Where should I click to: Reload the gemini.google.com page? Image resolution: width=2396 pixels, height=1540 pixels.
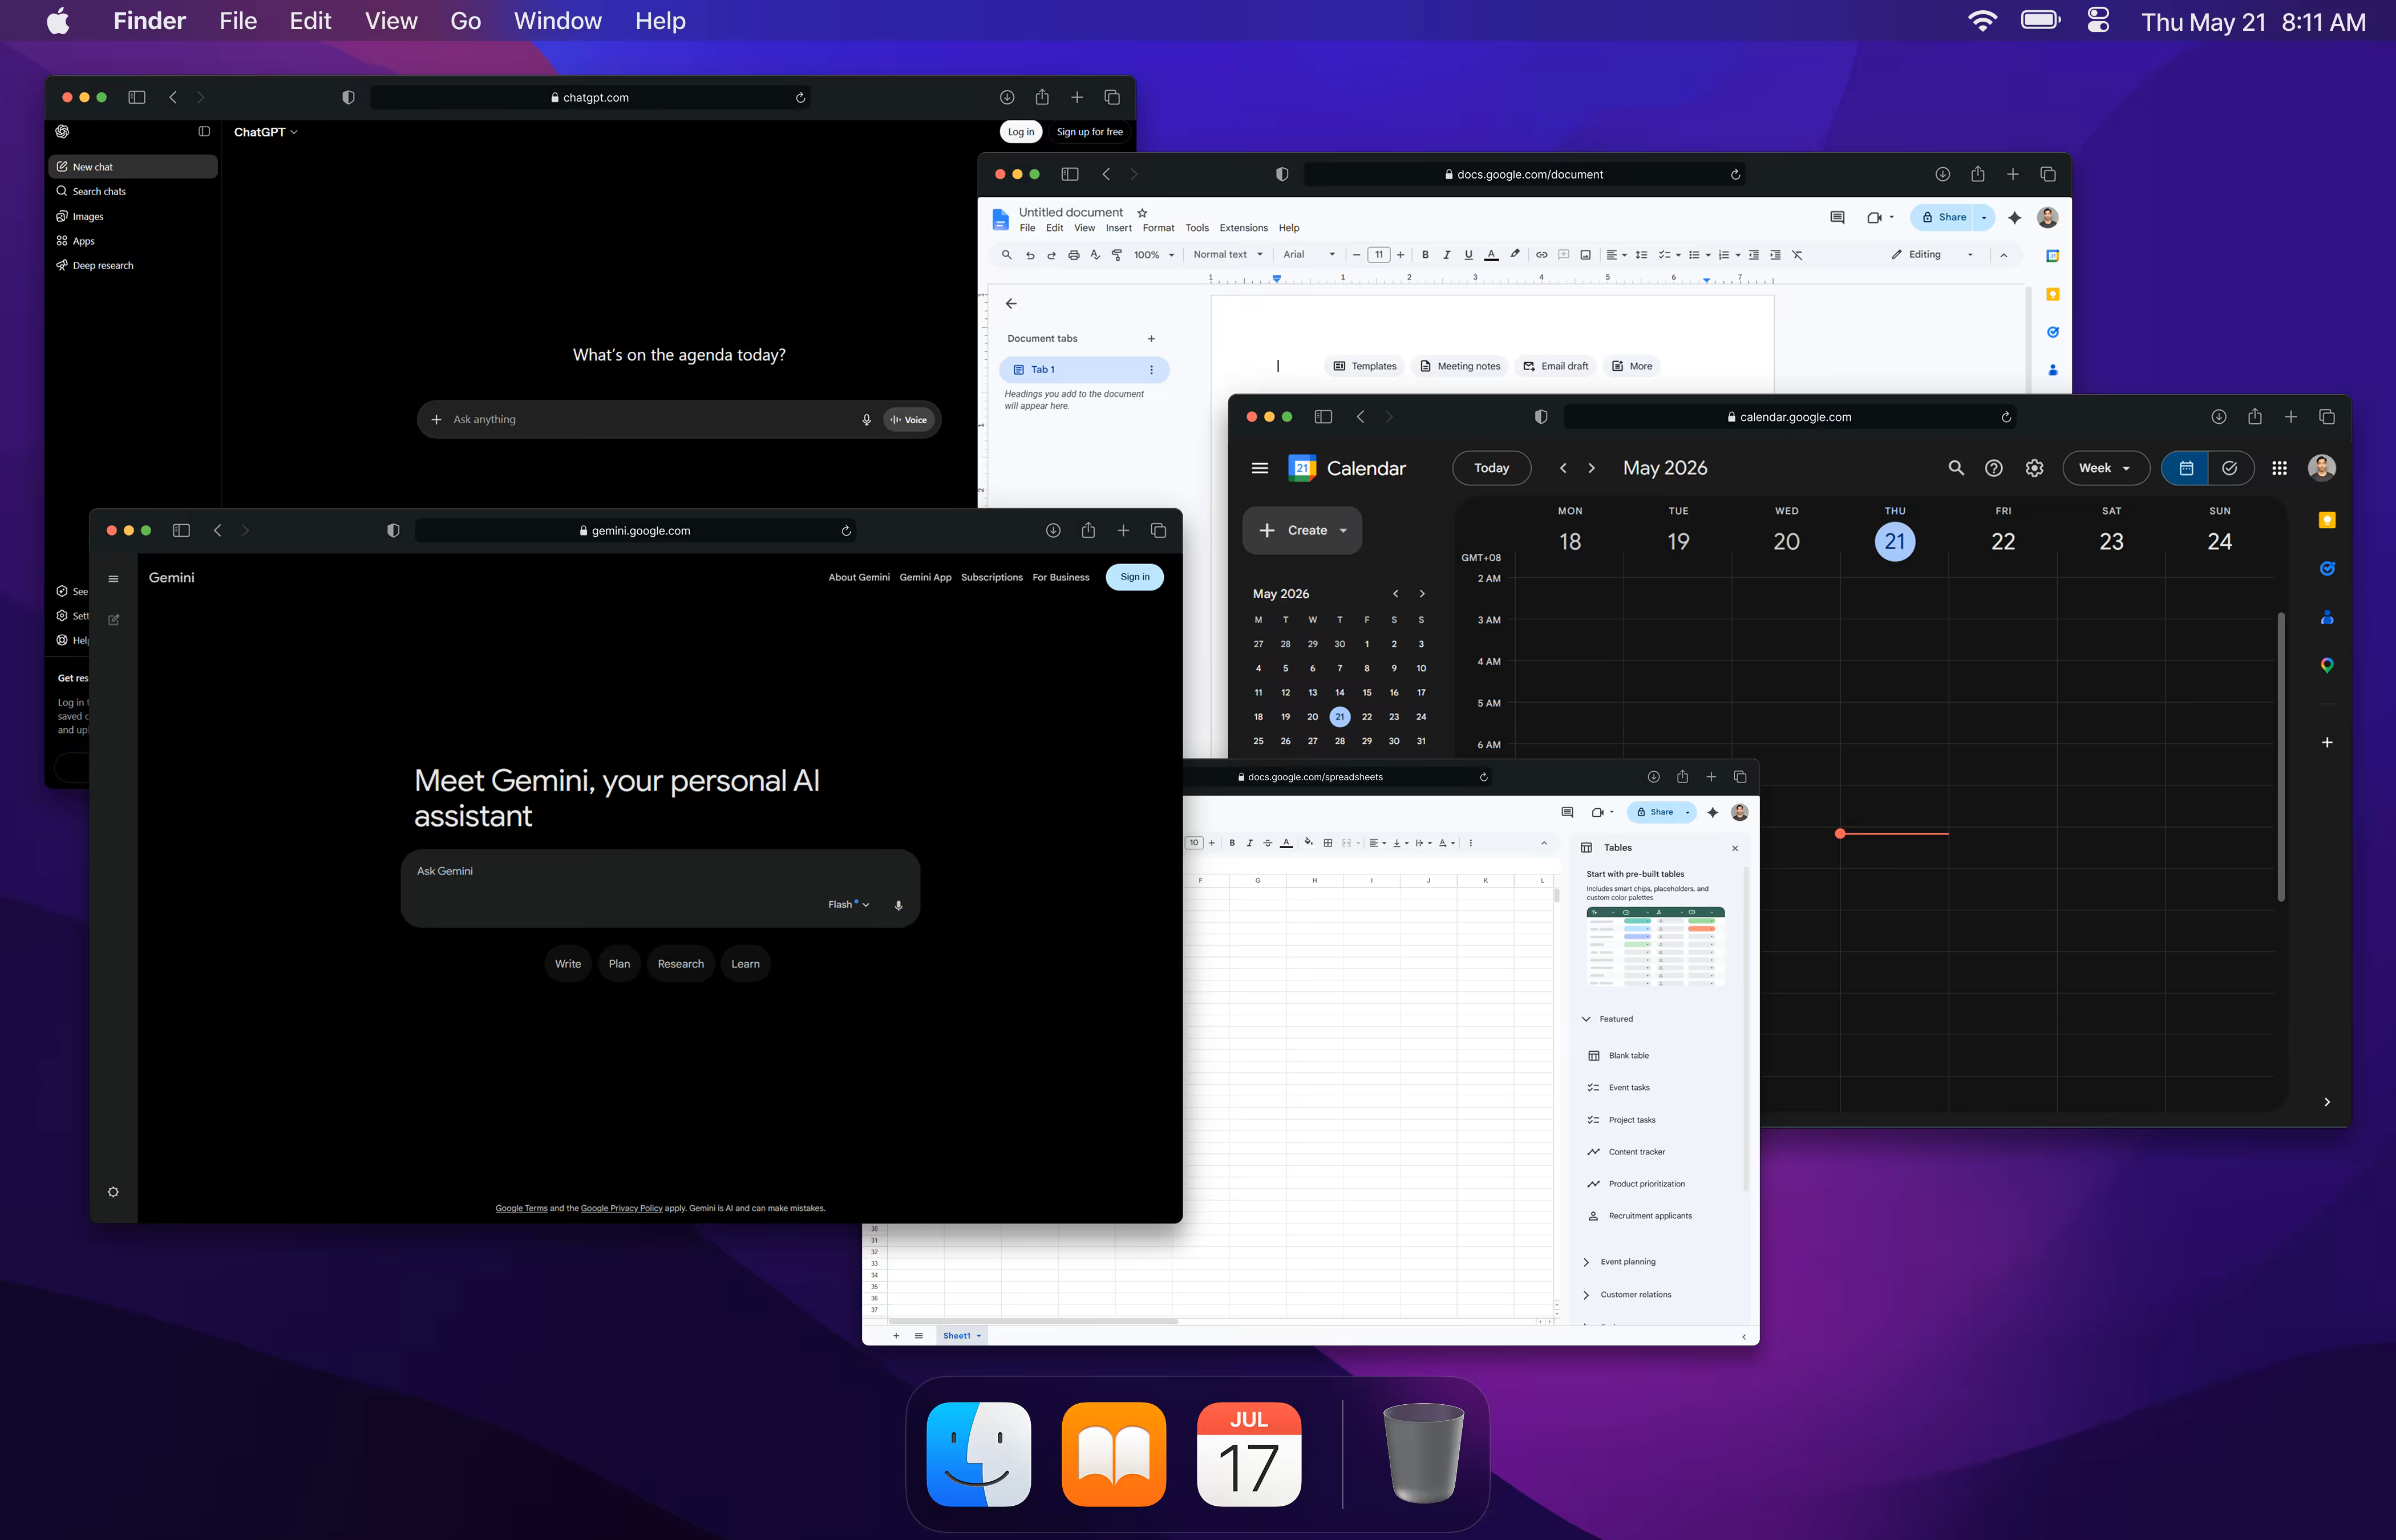coord(846,531)
